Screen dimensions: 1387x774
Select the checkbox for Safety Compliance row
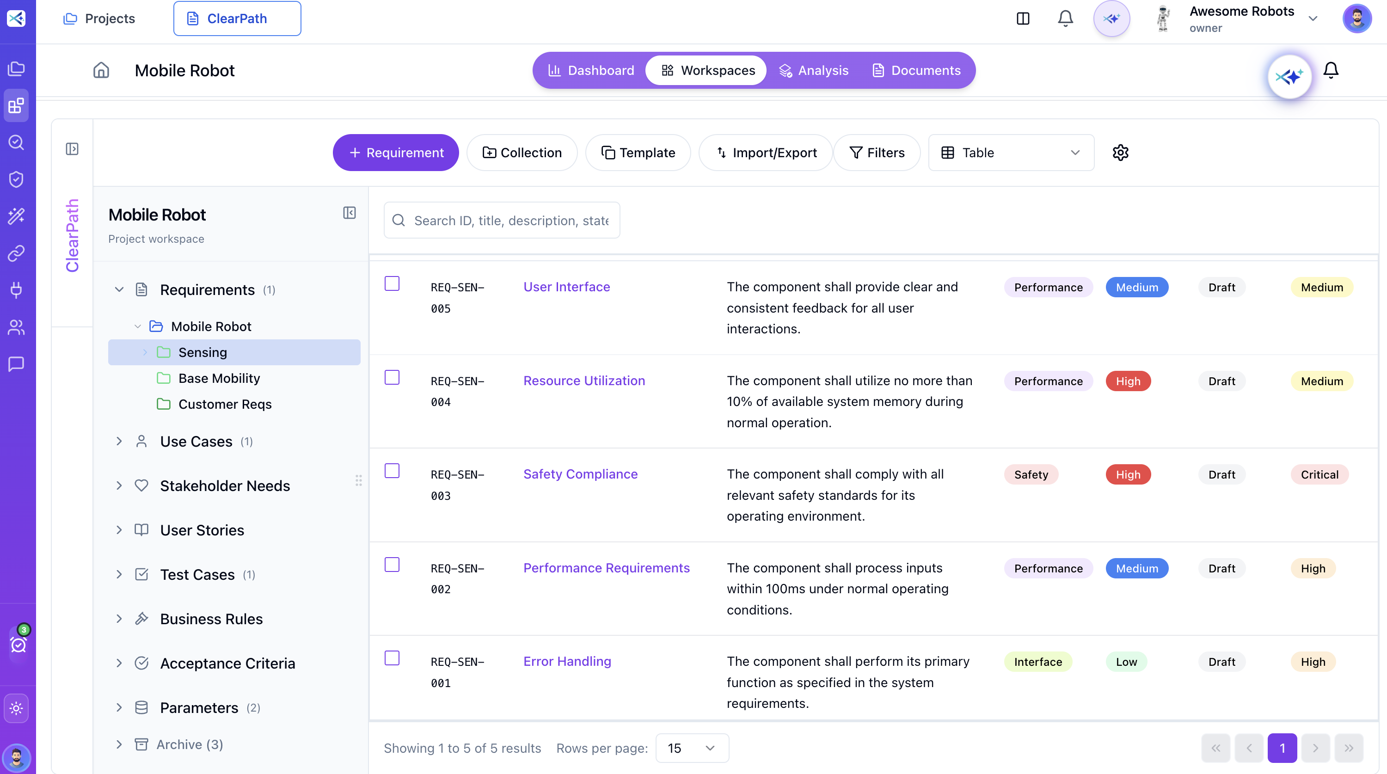pyautogui.click(x=392, y=471)
